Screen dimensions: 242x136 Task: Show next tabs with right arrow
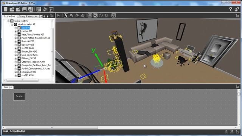pyautogui.click(x=48, y=16)
